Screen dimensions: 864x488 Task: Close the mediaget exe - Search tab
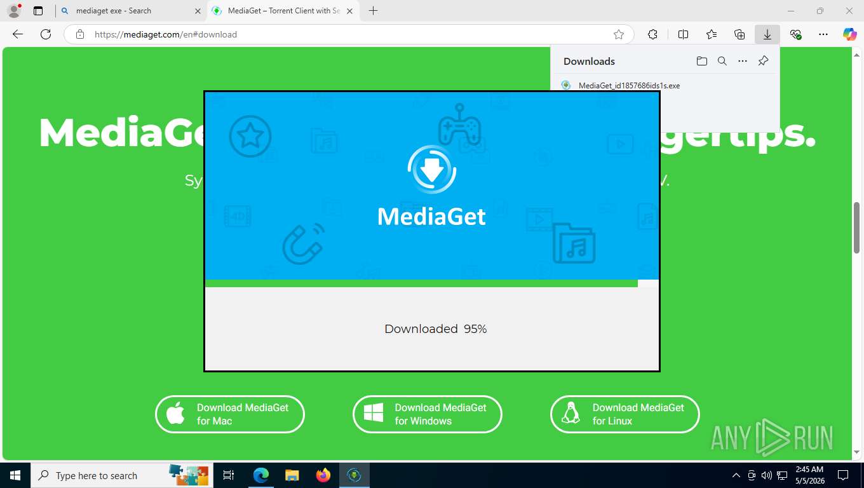[197, 11]
